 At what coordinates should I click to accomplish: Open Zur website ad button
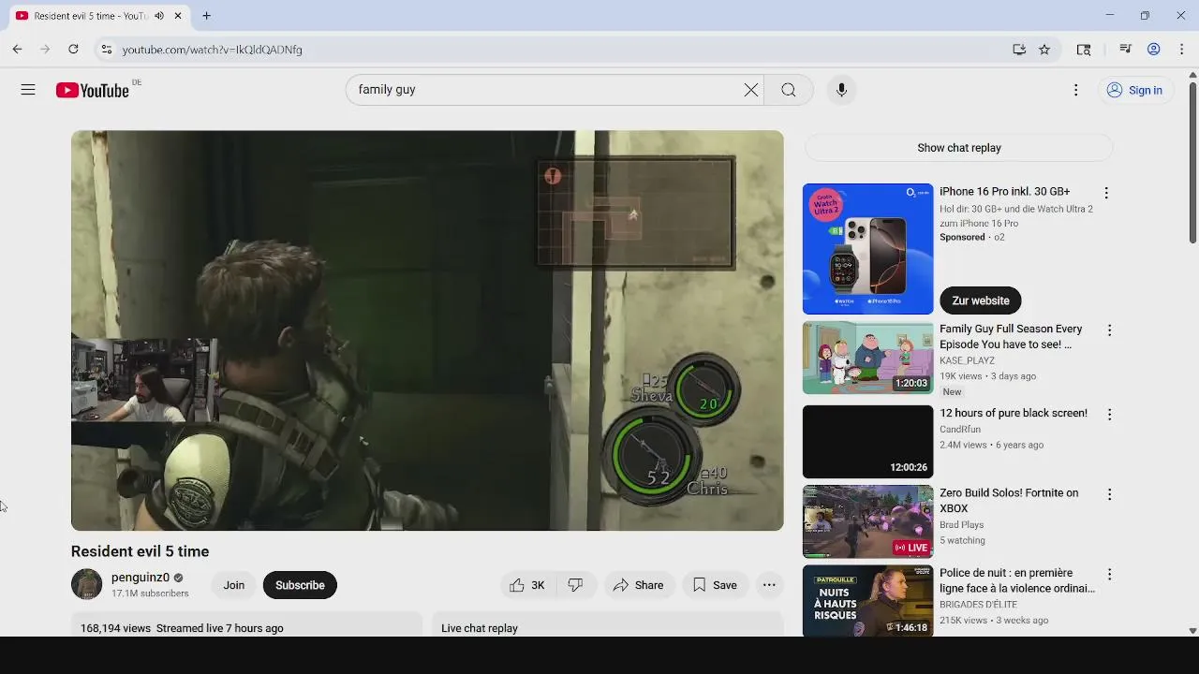pyautogui.click(x=981, y=300)
